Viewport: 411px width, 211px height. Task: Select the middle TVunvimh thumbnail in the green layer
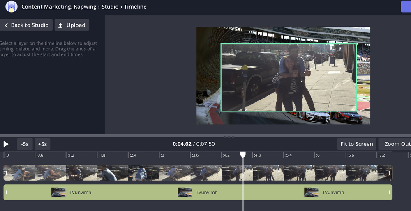point(185,192)
